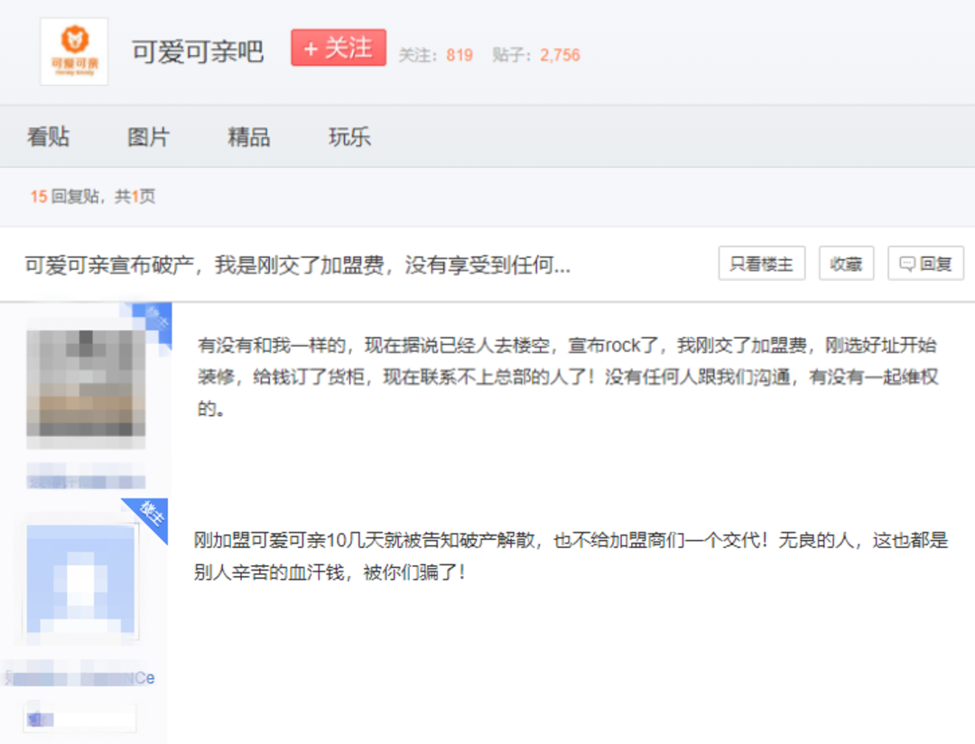Open the first poster's blurred username
Screen dimensions: 975x744
tap(86, 481)
